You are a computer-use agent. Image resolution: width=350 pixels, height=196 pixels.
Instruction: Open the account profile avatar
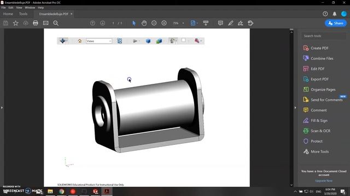[344, 14]
